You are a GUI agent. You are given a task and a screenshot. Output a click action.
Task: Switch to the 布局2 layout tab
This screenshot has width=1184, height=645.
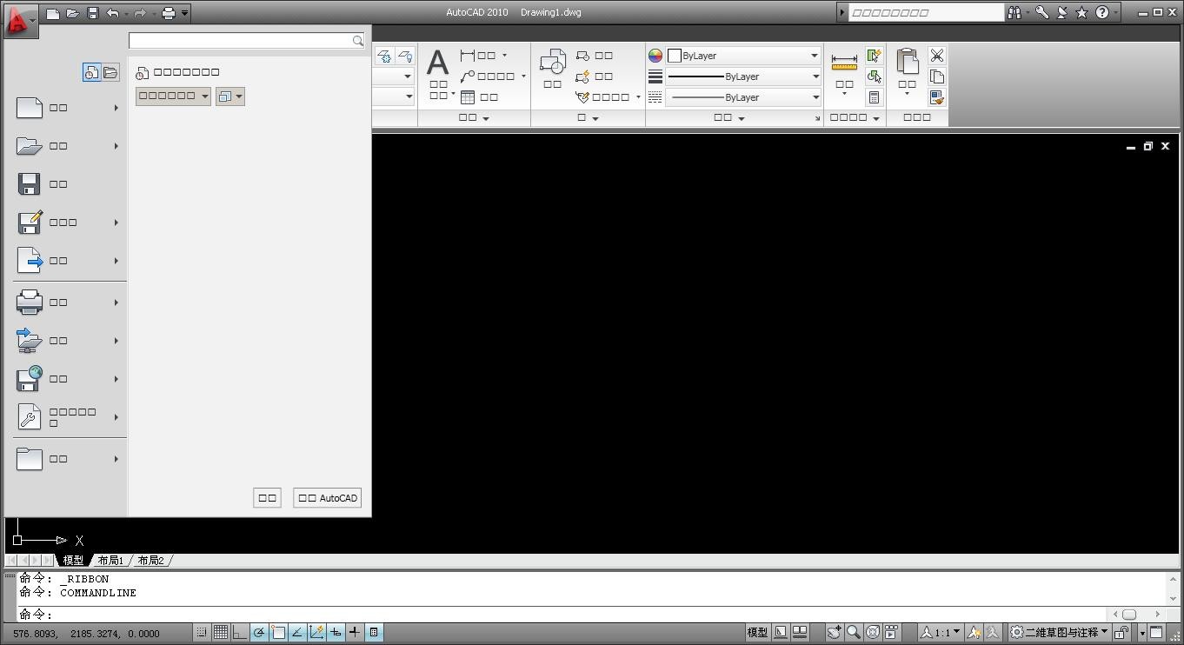[x=150, y=561]
